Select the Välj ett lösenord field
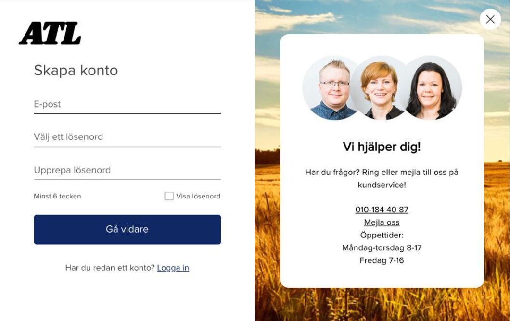Viewport: 510px width, 321px height. click(x=127, y=137)
